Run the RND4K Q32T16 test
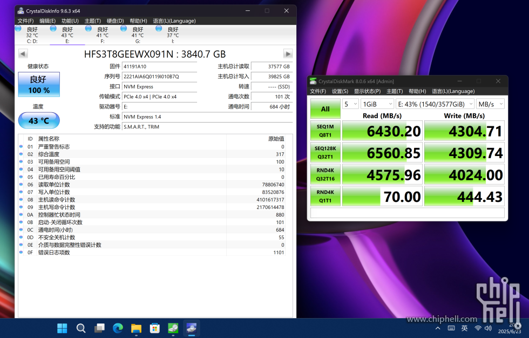Image resolution: width=529 pixels, height=338 pixels. 325,174
